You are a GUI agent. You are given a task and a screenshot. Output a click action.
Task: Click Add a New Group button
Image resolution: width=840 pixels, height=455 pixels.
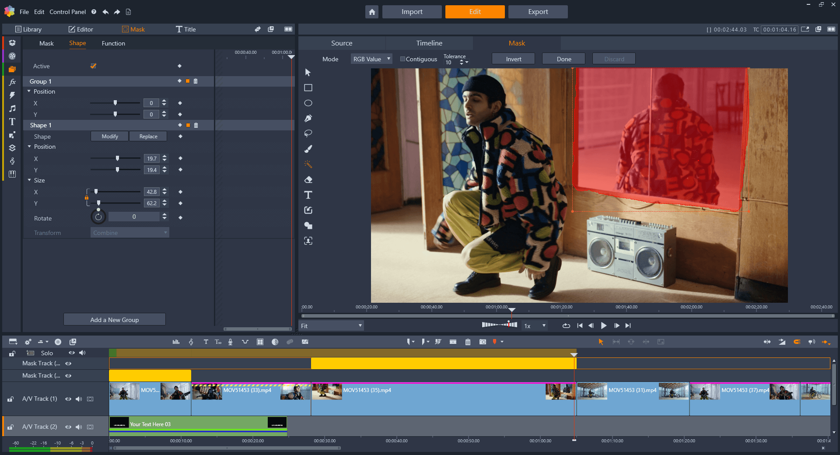click(115, 320)
